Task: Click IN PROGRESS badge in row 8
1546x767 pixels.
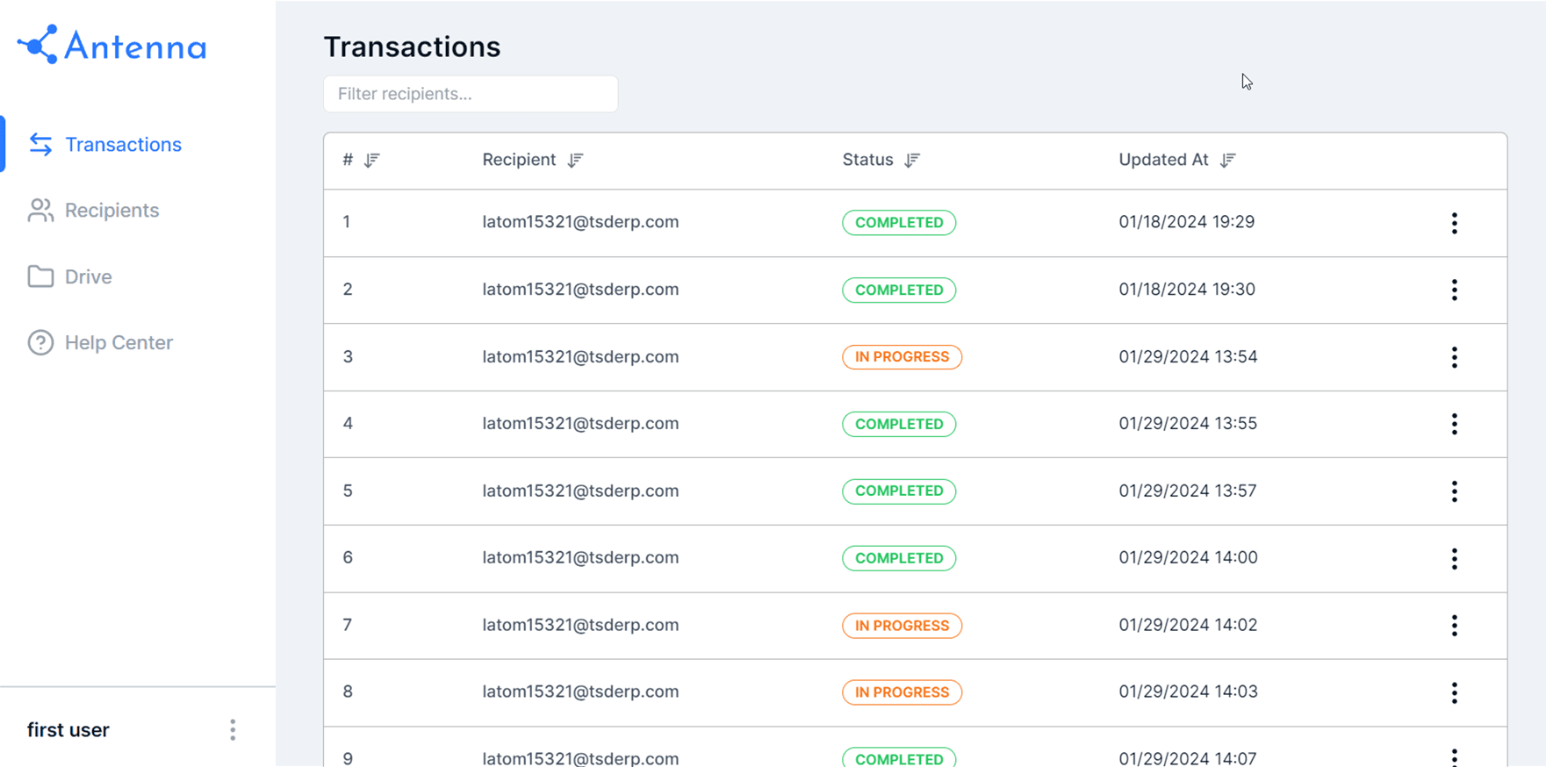Action: click(902, 692)
